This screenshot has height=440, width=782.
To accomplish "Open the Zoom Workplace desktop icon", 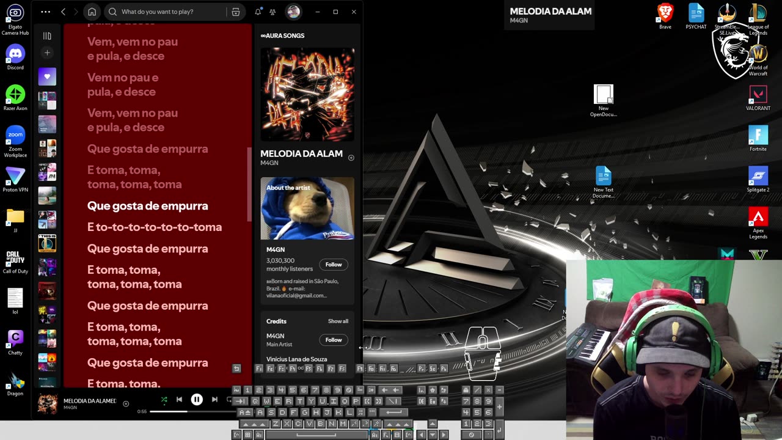I will coord(15,142).
